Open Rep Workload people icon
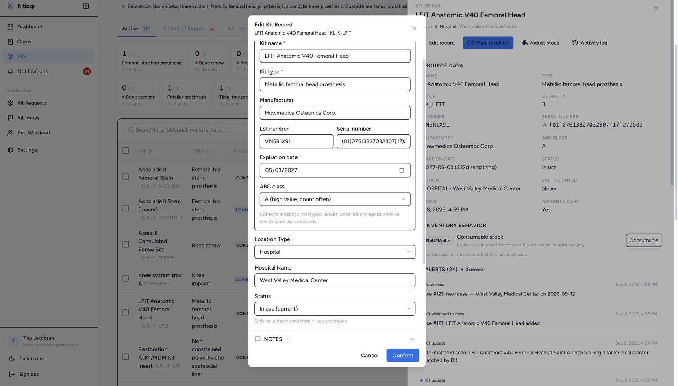The width and height of the screenshot is (678, 386). point(10,133)
